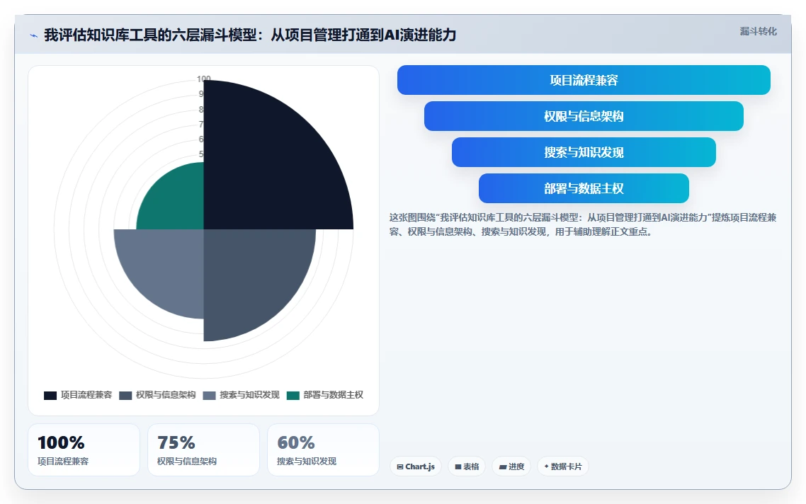The height and width of the screenshot is (504, 806).
Task: Click the 漏斗转化 label in header
Action: [x=759, y=31]
